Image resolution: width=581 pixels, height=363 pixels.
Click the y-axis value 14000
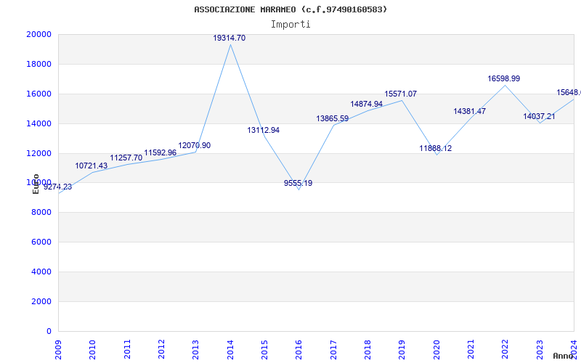click(39, 123)
